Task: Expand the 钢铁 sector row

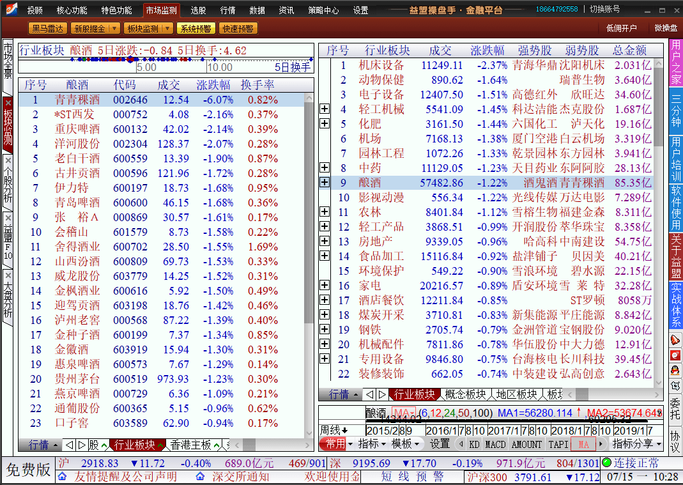Action: click(x=325, y=330)
